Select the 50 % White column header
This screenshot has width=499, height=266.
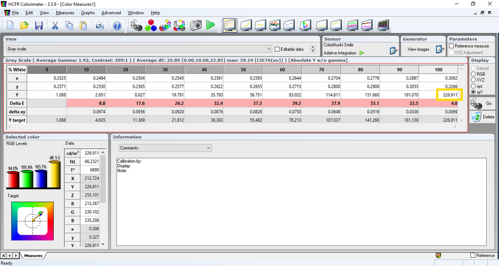(243, 69)
